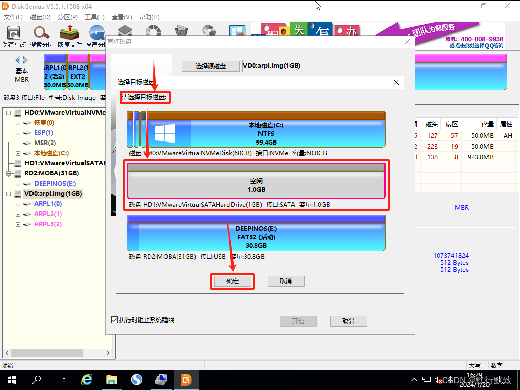Screen dimensions: 520x390
Task: Click the next disk right arrow
Action: [x=25, y=60]
